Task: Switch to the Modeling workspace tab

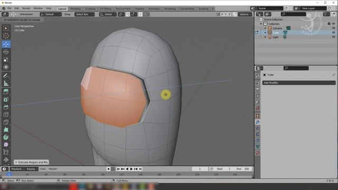Action: tap(76, 8)
